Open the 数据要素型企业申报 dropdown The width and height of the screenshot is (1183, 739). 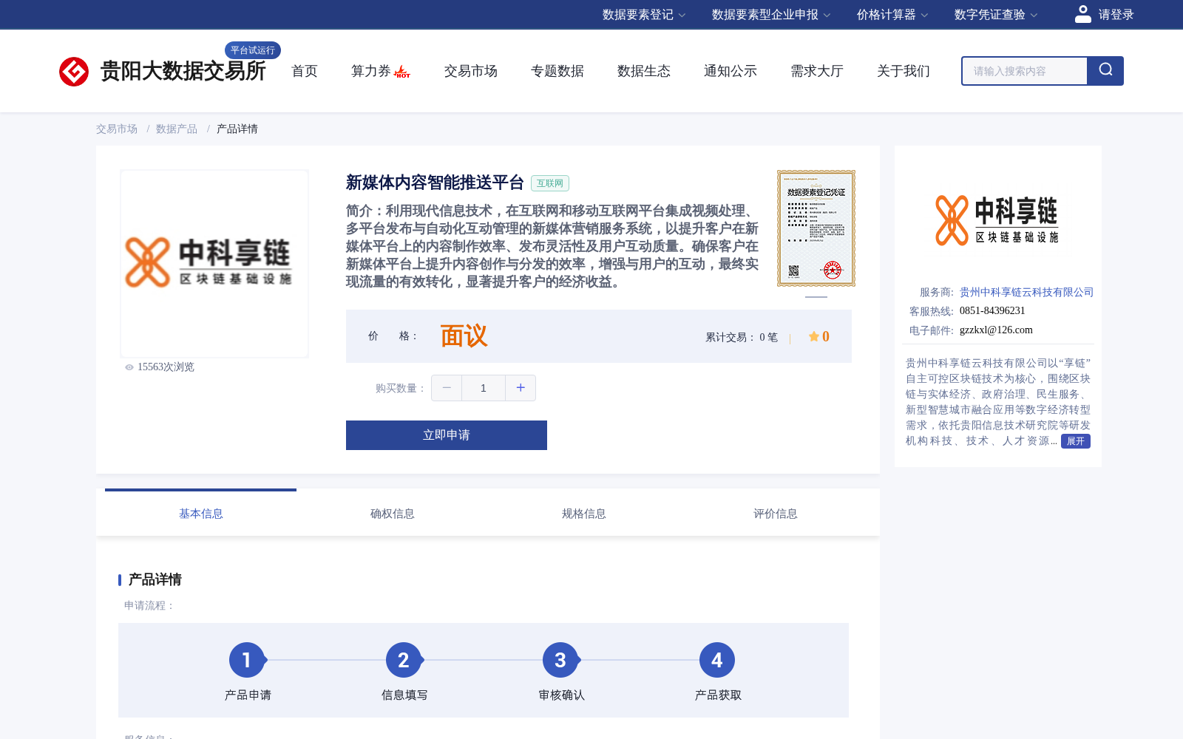click(771, 15)
